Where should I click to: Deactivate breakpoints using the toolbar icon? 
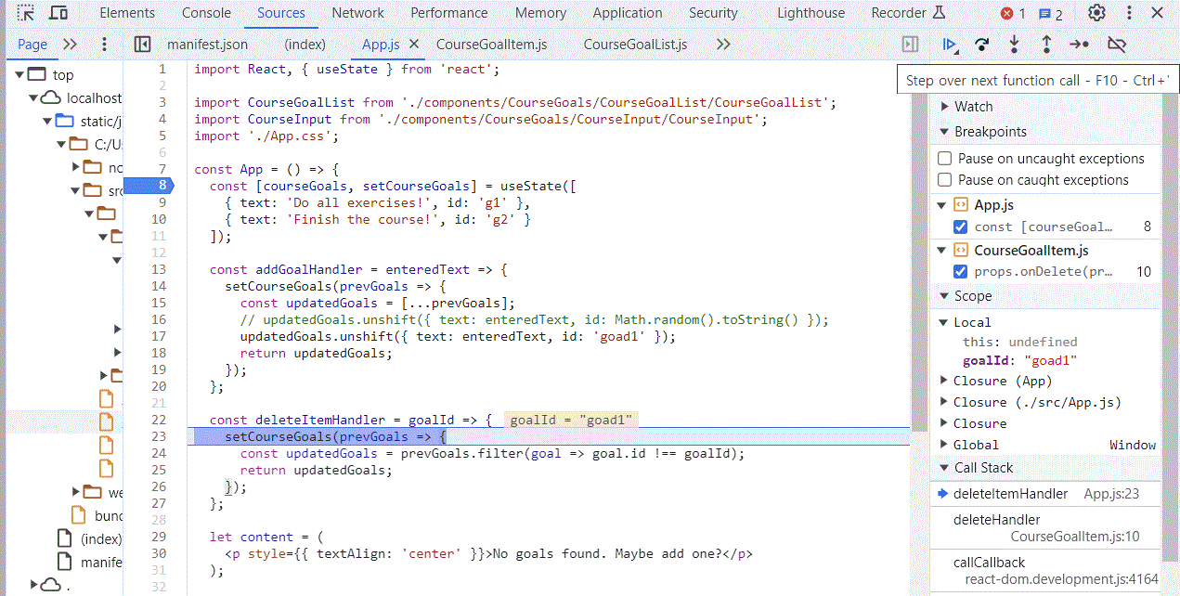pos(1117,45)
